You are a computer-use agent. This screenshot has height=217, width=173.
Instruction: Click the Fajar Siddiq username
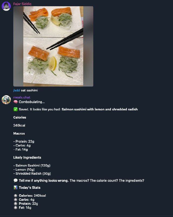click(x=22, y=4)
